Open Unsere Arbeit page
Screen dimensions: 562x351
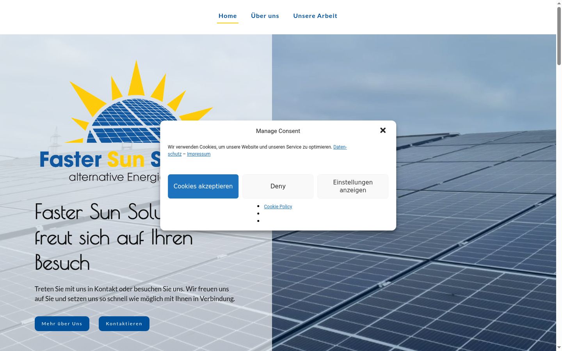click(315, 16)
